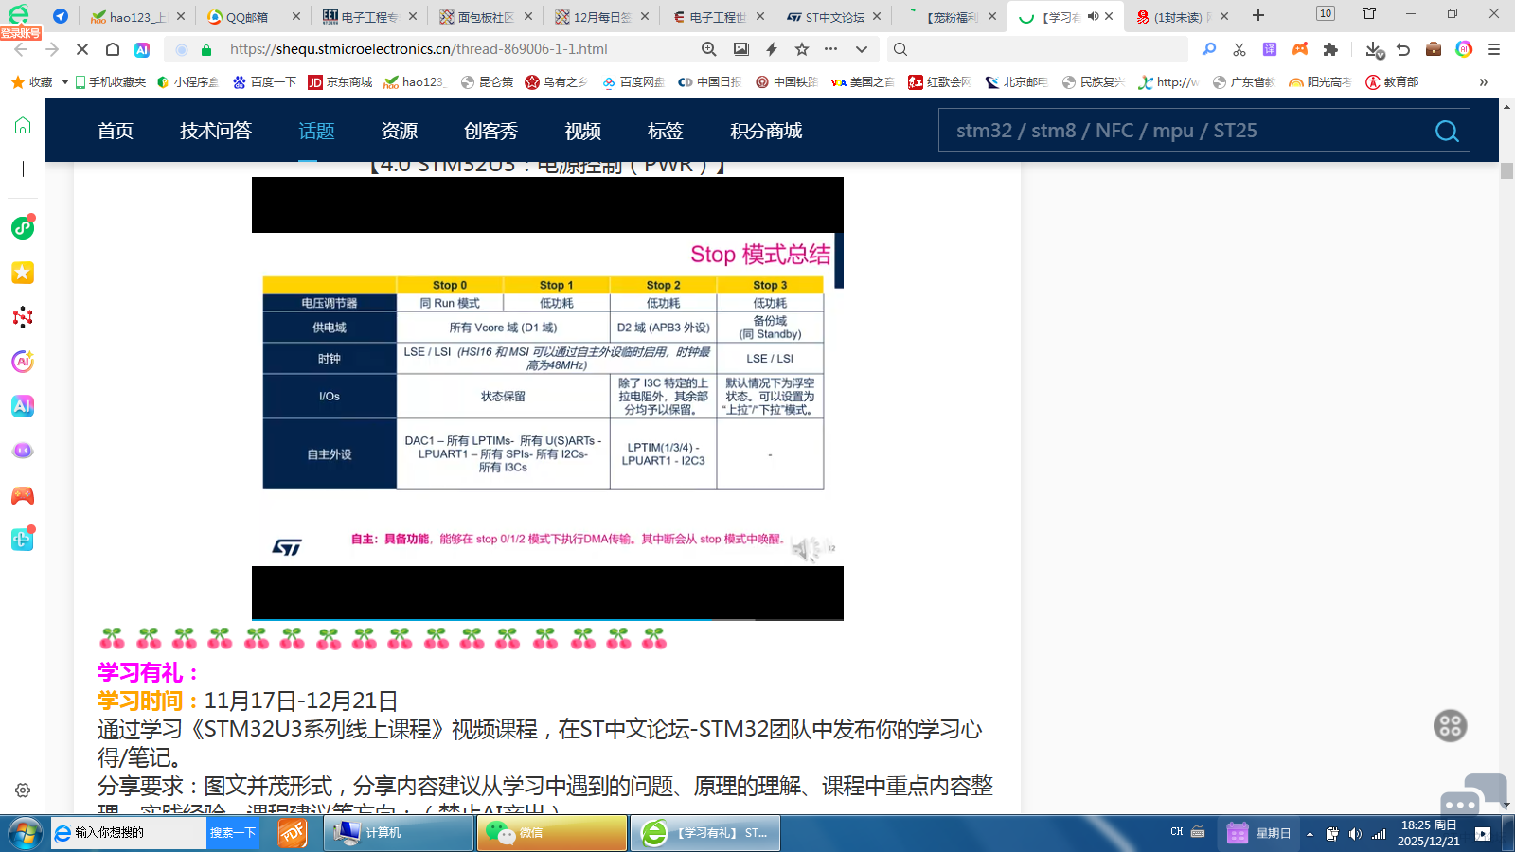The height and width of the screenshot is (852, 1515).
Task: Open 创客秀 in the forum navigation
Action: [x=491, y=131]
